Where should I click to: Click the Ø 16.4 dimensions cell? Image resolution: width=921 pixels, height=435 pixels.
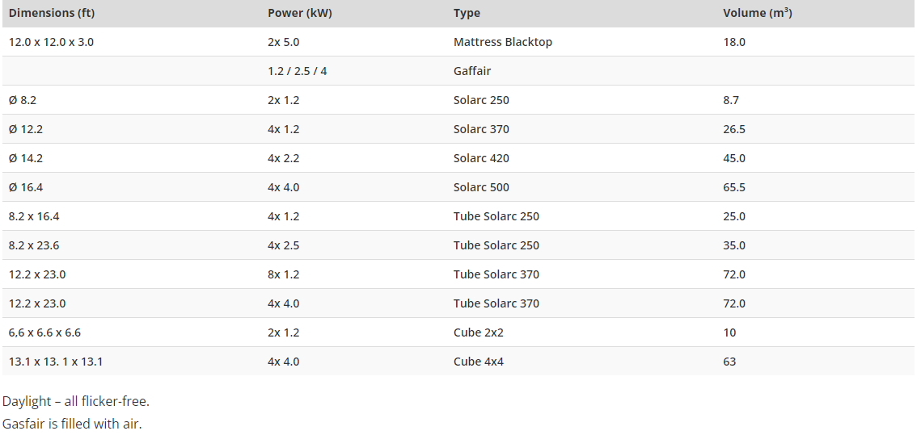click(26, 187)
